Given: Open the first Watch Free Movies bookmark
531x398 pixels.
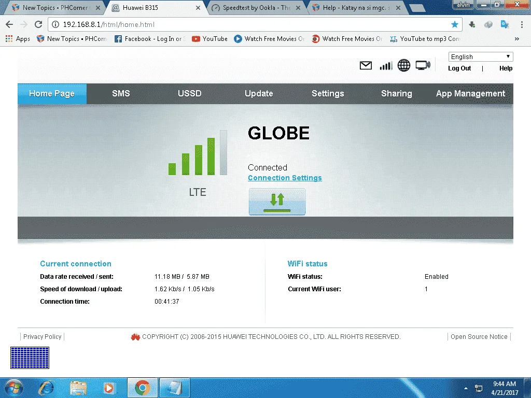Looking at the screenshot, I should point(269,39).
